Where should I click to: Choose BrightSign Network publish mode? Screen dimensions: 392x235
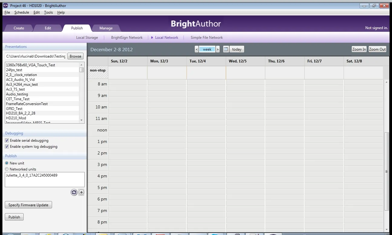tap(127, 38)
